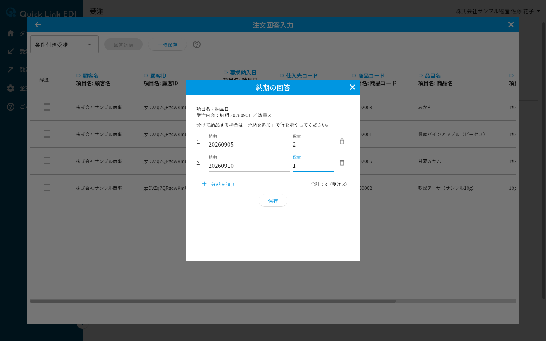546x341 pixels.
Task: Tick the 辞退 checkbox for 乾燥アーサ row
Action: [x=47, y=188]
